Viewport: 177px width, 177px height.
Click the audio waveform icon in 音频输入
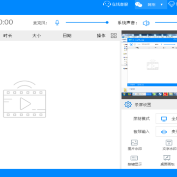pyautogui.click(x=164, y=132)
